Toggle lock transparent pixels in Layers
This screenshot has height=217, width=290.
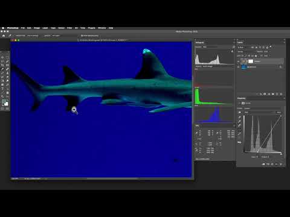pyautogui.click(x=242, y=55)
